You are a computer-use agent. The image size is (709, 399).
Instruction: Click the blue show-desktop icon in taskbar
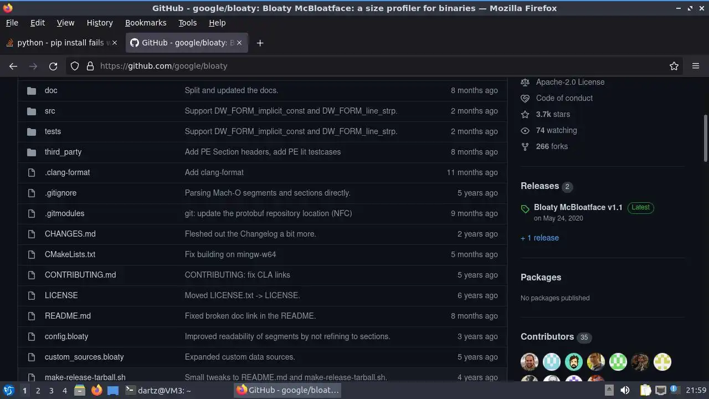tap(113, 390)
